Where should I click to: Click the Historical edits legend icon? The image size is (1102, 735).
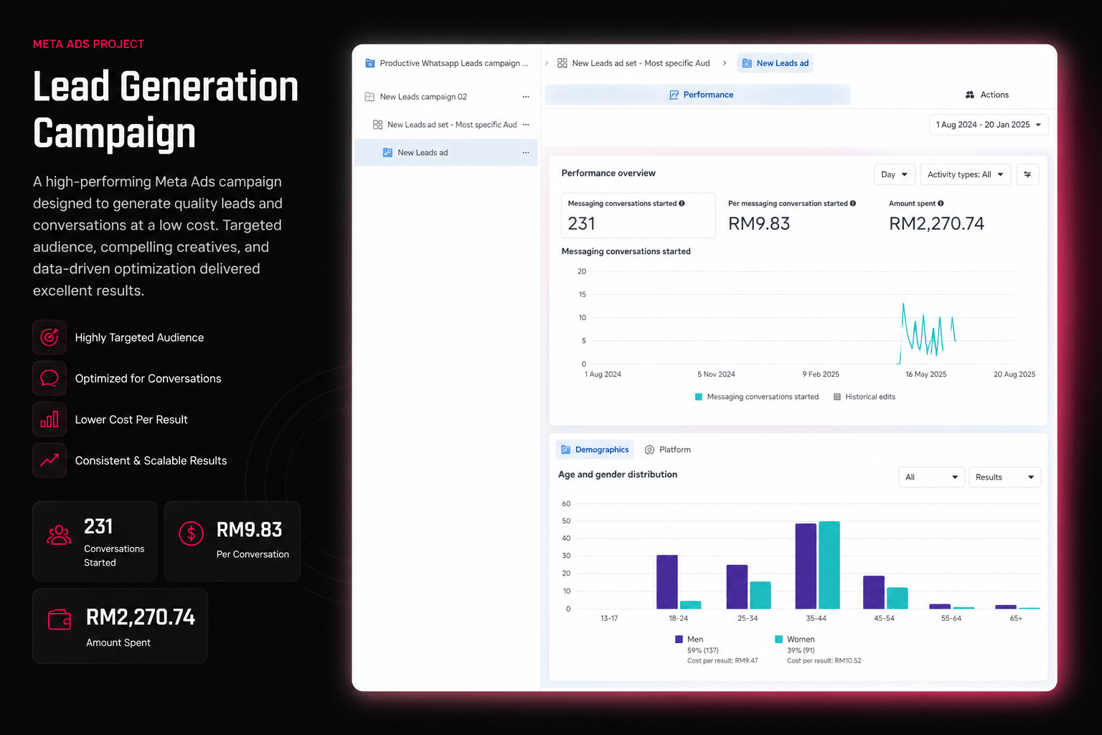click(x=837, y=397)
